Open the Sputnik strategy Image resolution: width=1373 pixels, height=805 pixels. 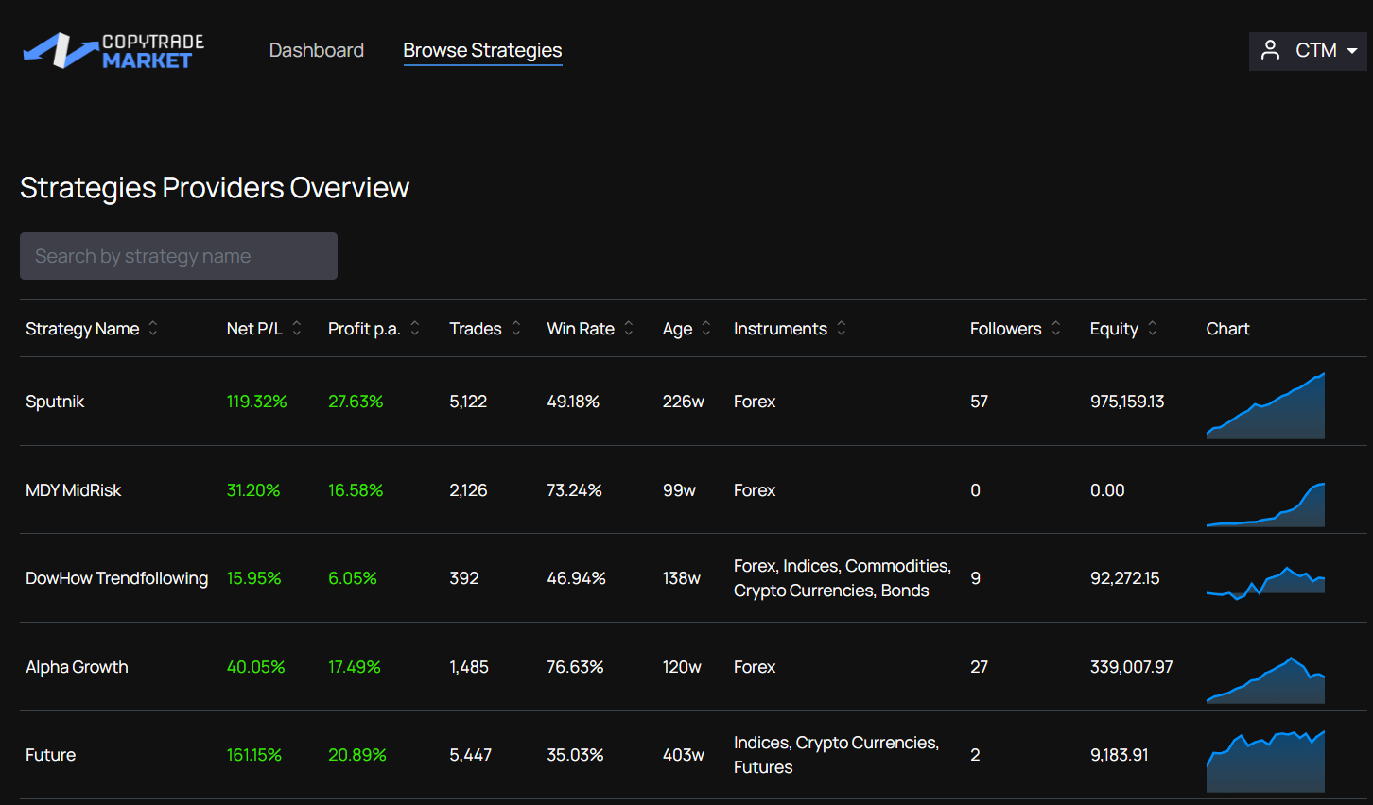(55, 402)
